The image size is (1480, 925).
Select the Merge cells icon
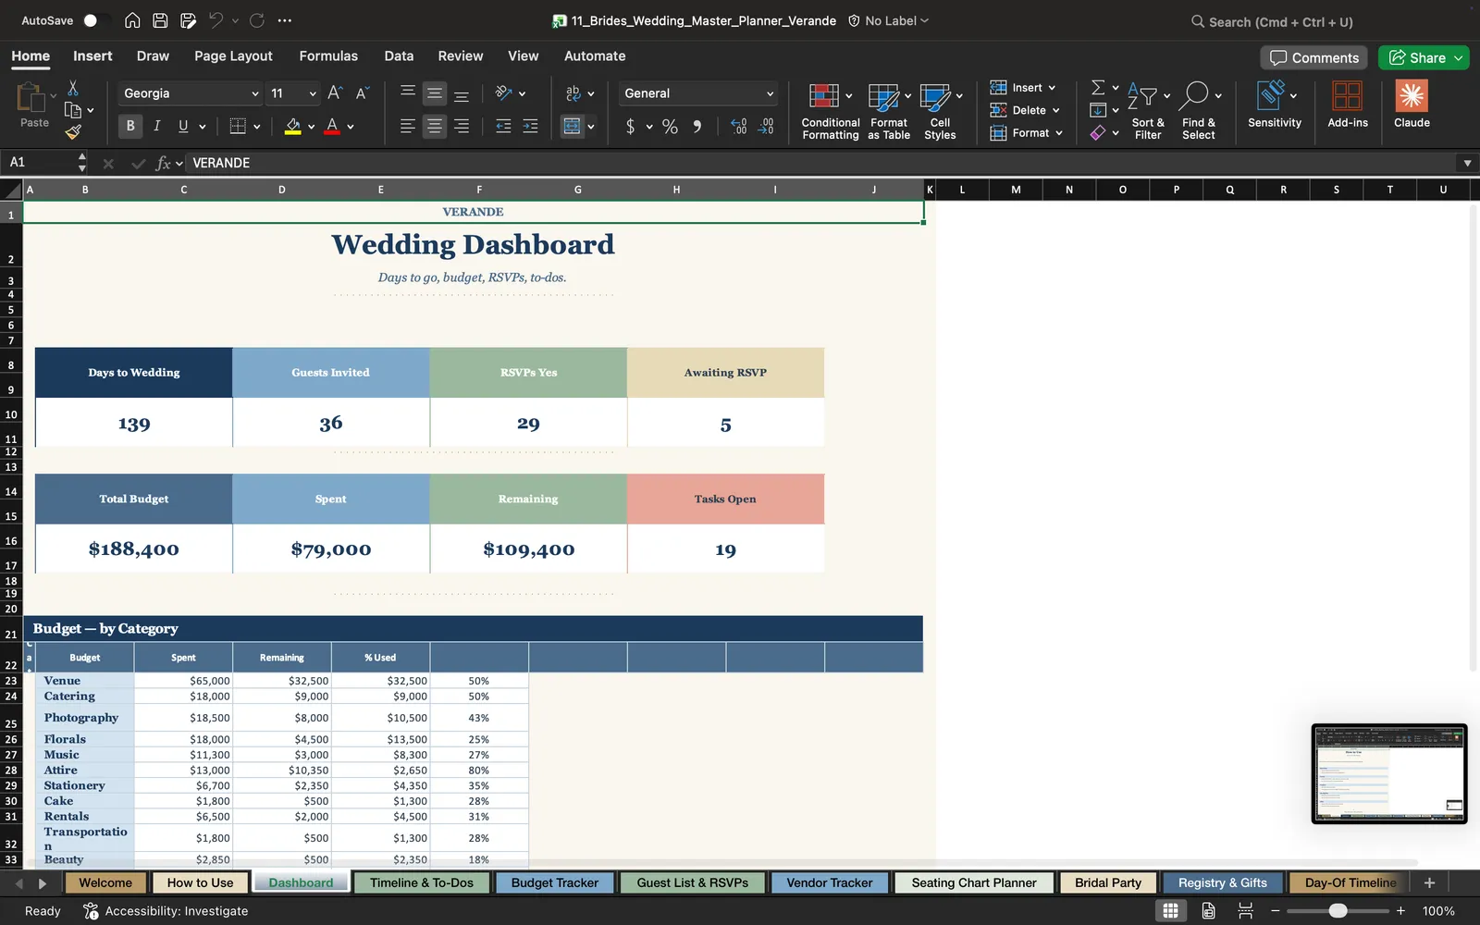tap(573, 126)
